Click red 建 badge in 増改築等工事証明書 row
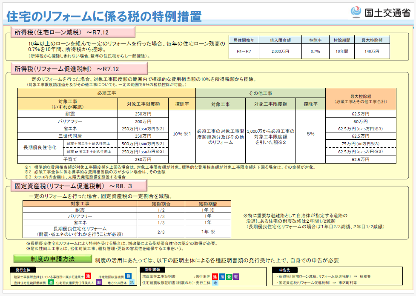The height and width of the screenshot is (296, 416). tap(215, 276)
